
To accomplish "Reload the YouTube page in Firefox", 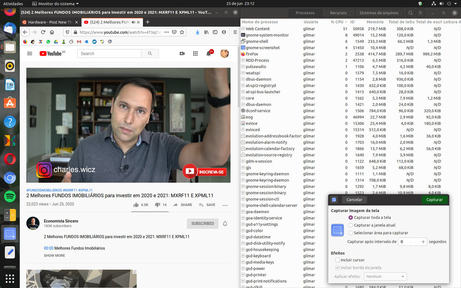I will tap(43, 32).
